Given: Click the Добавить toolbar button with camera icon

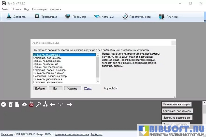Looking at the screenshot, I should (x=16, y=17).
